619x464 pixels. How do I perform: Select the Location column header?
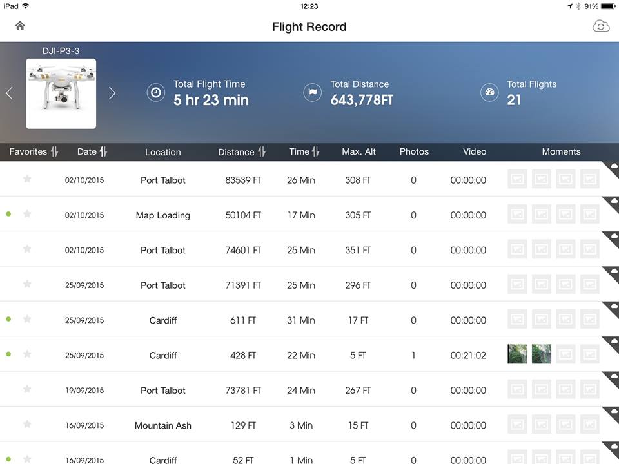pos(162,152)
